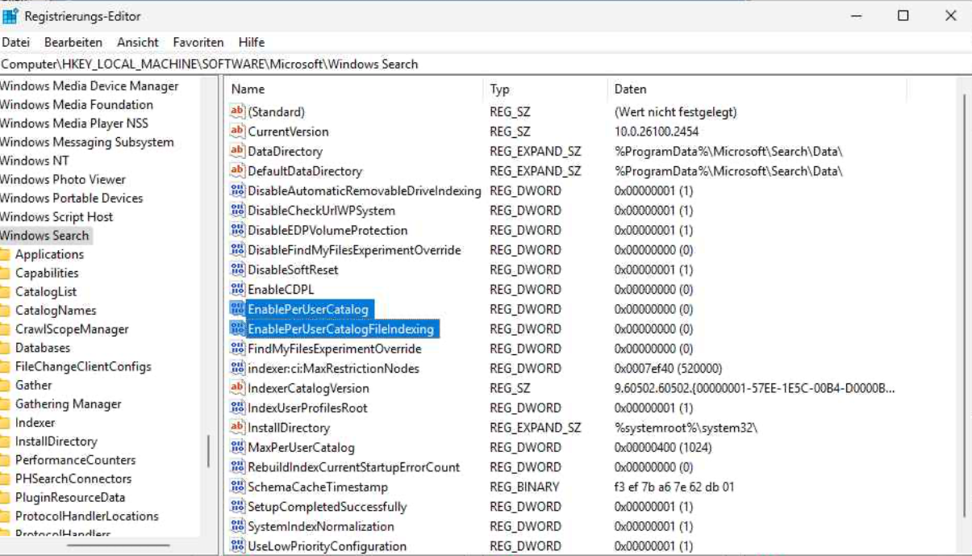Open the Favoriten menu

198,42
